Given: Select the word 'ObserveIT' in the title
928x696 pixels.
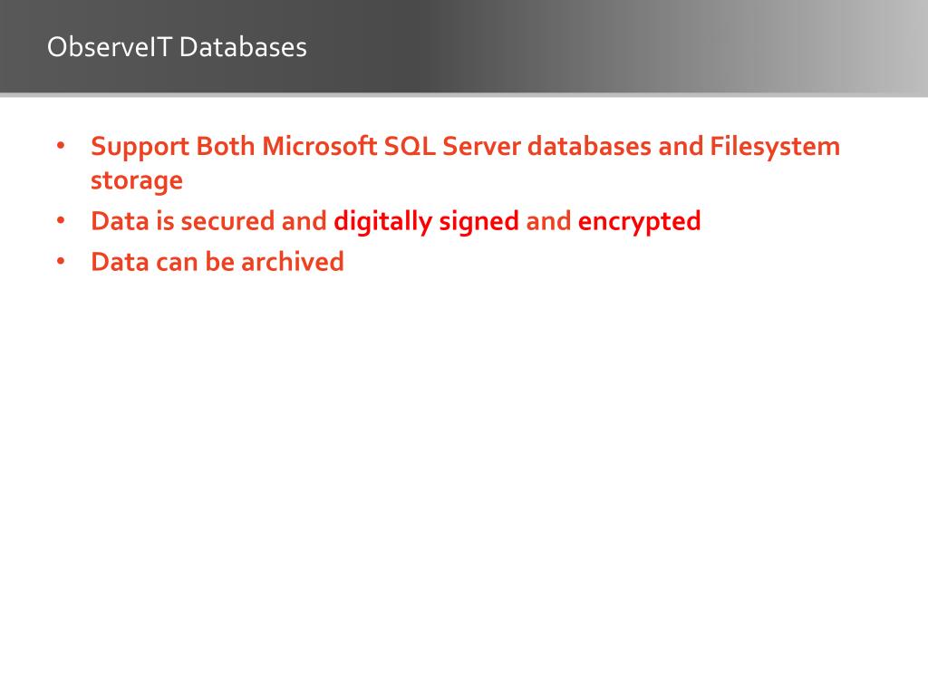Looking at the screenshot, I should click(x=110, y=47).
